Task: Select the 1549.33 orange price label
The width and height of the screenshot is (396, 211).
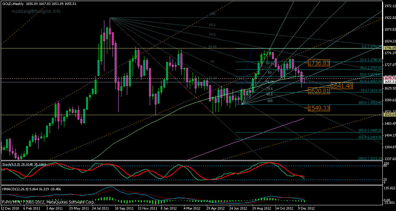Action: click(x=319, y=108)
